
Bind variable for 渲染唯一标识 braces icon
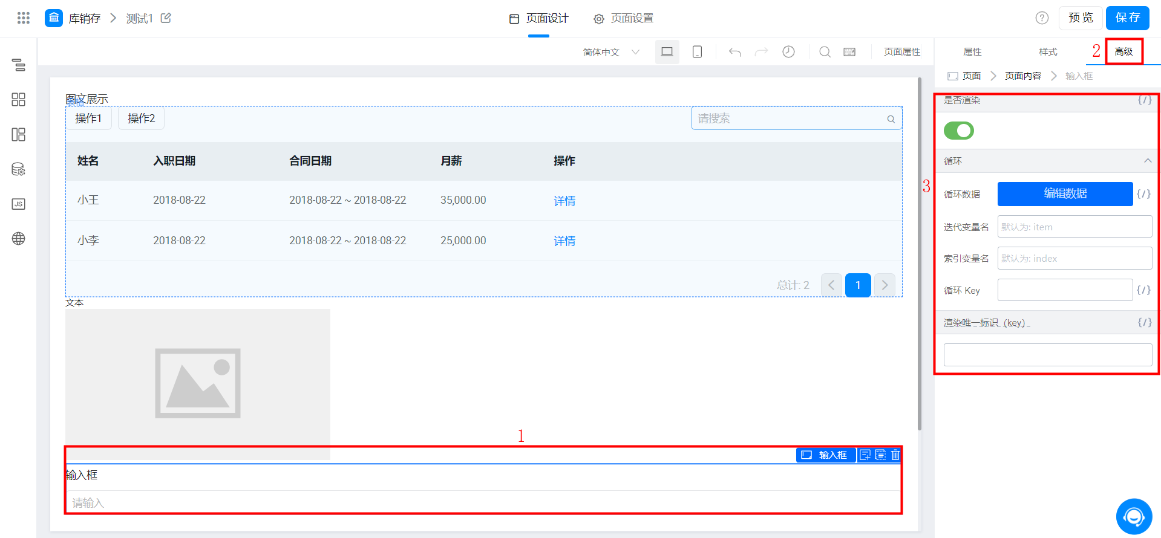[1144, 322]
